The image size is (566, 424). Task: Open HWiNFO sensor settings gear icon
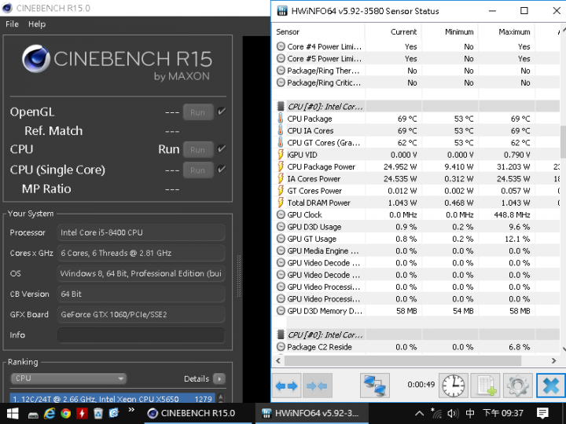click(x=517, y=386)
